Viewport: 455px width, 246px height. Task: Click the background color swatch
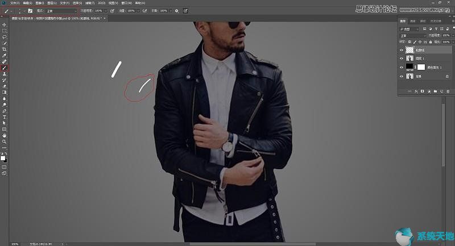click(6, 161)
